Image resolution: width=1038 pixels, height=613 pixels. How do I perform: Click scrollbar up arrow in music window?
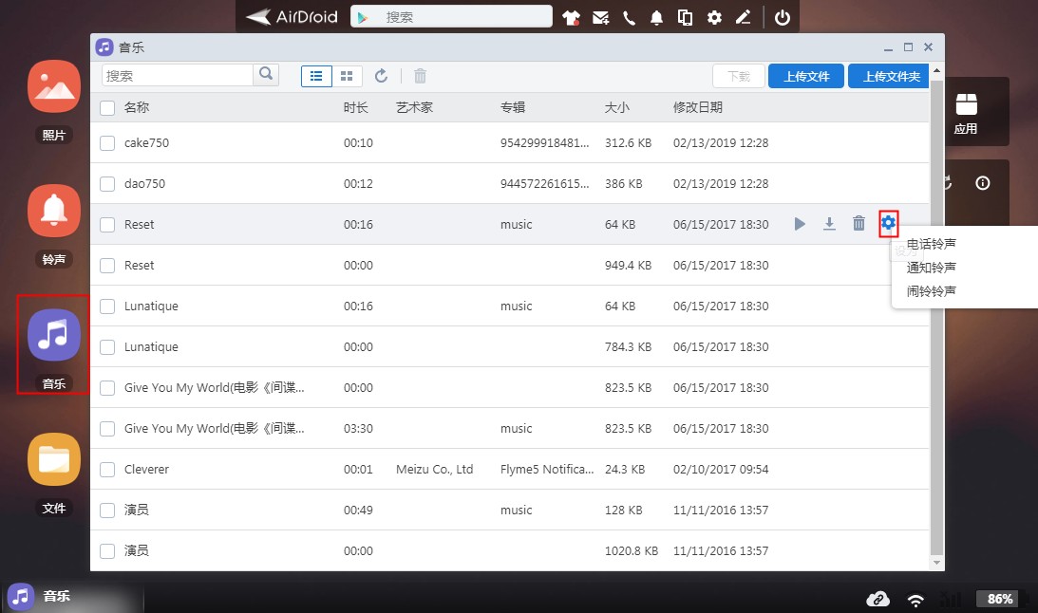(936, 70)
